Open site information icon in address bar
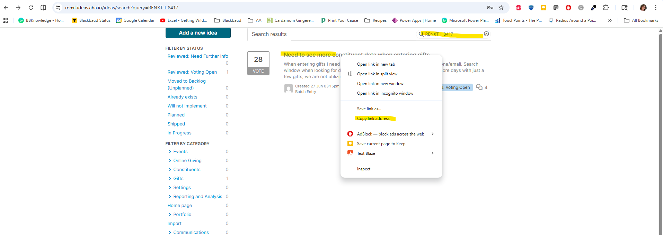Screen dimensions: 663x235 (x=58, y=8)
